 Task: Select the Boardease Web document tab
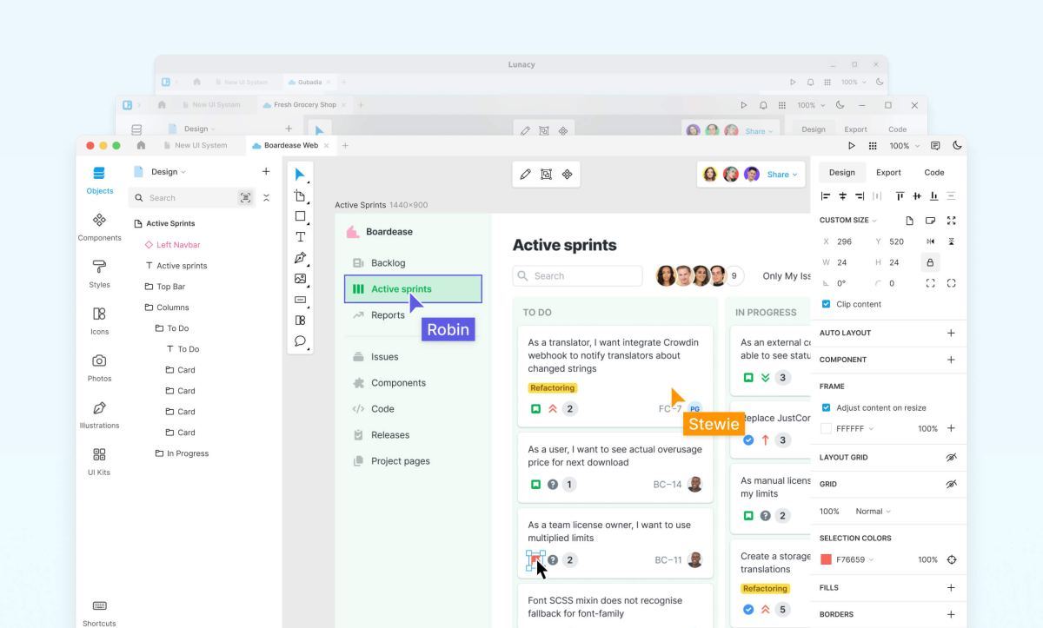click(x=290, y=146)
